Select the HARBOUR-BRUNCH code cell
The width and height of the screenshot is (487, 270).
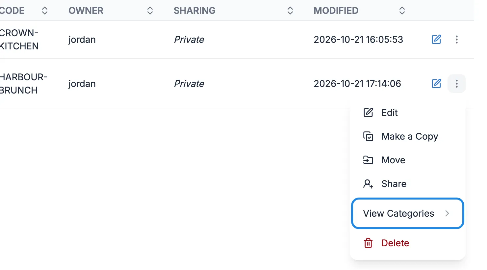click(23, 84)
